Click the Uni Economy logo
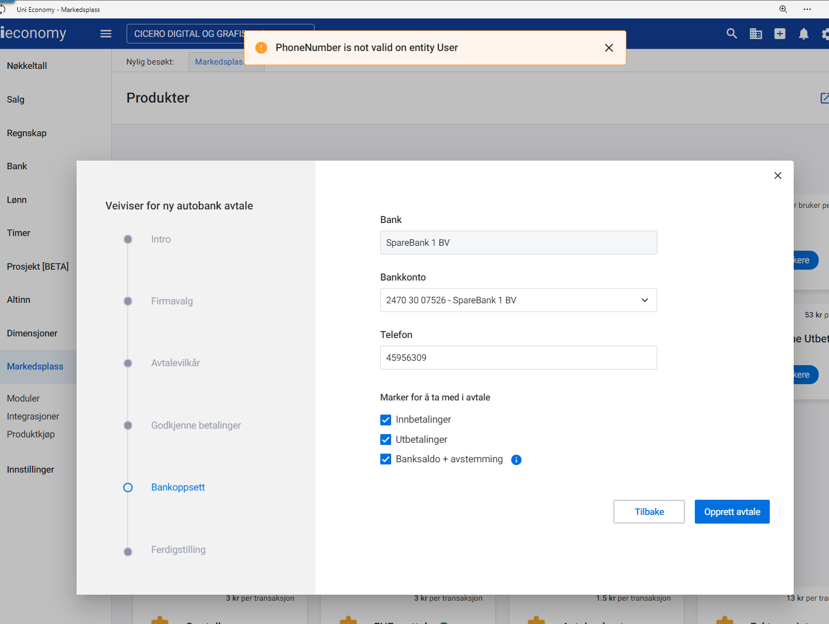The image size is (829, 624). (x=33, y=33)
